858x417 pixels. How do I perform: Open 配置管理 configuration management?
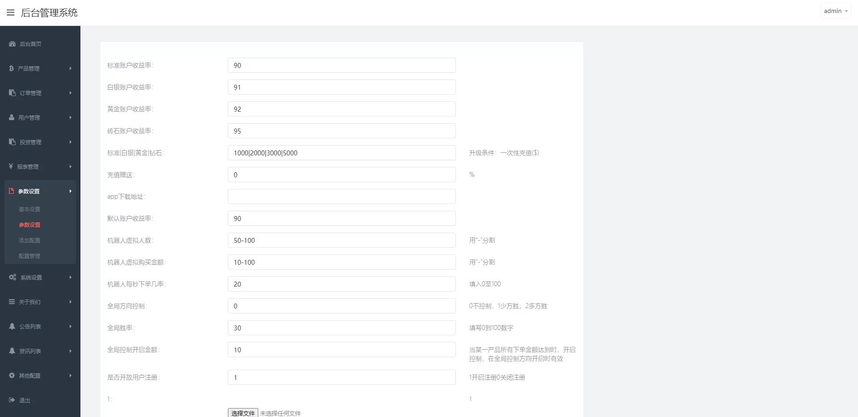click(29, 256)
